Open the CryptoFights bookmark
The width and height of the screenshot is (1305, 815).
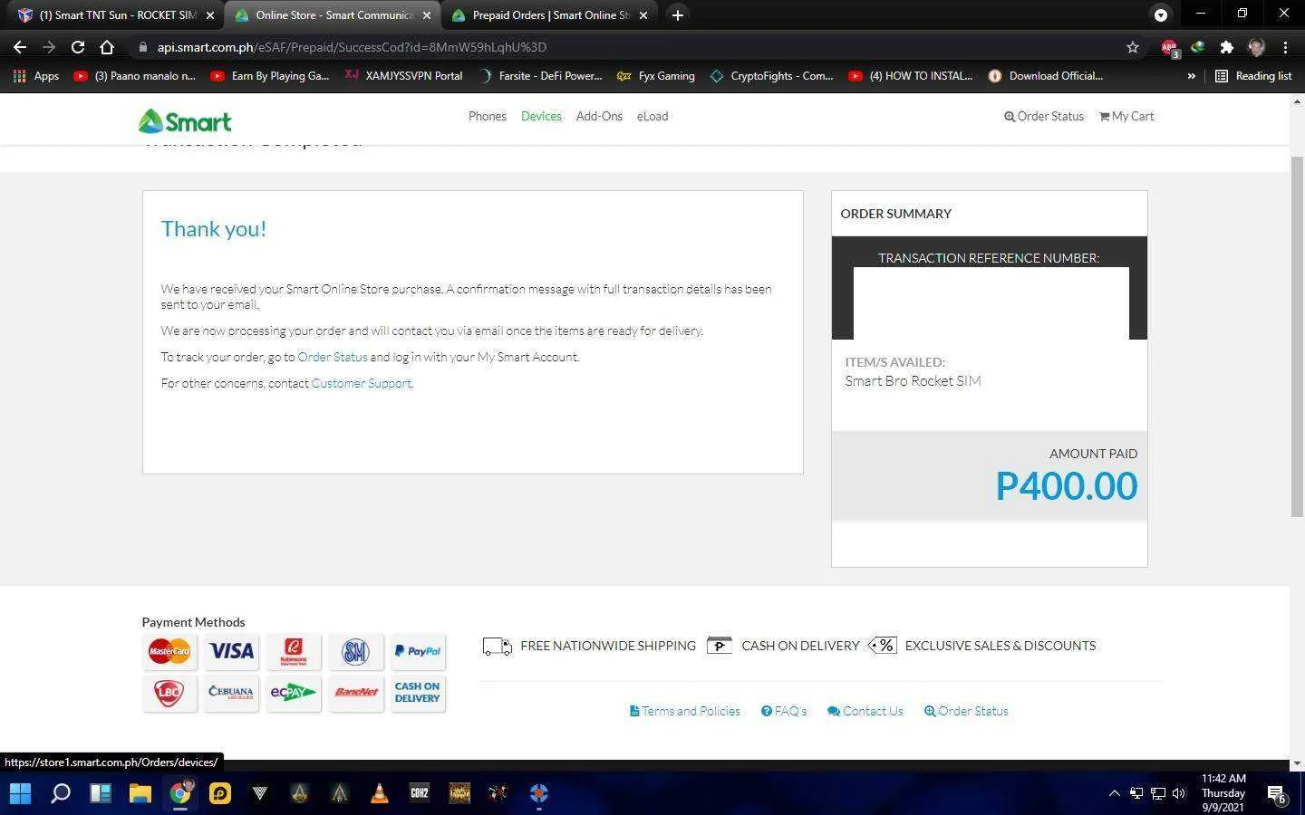(771, 76)
